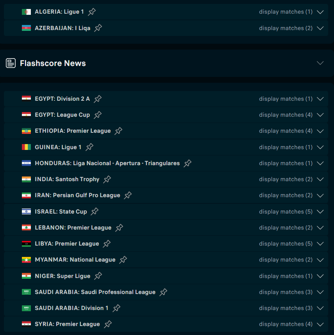Pin the EGYPT: League Cup competition
Screen dimensions: 334x335
98,115
